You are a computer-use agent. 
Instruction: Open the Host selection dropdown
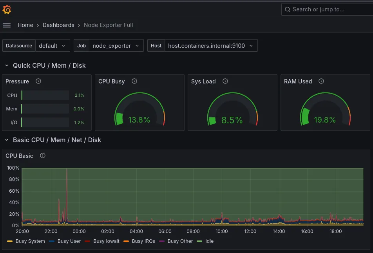coord(210,45)
